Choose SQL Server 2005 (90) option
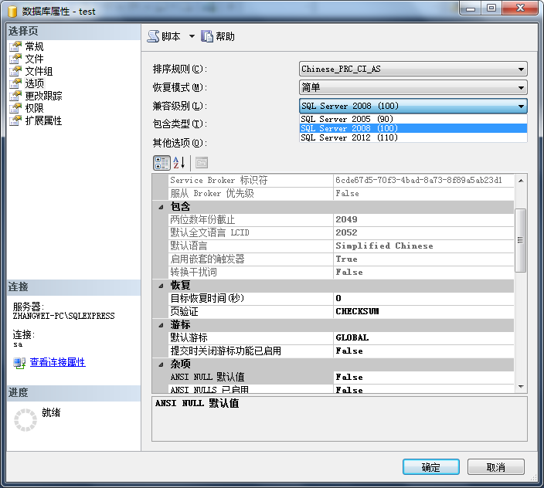 (413, 119)
